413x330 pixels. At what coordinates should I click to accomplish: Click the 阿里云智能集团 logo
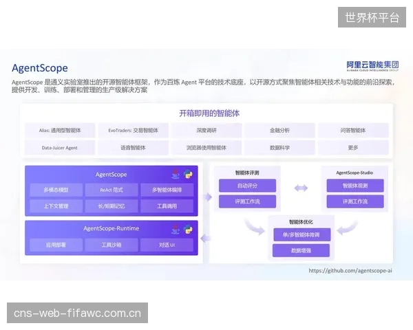(x=372, y=66)
